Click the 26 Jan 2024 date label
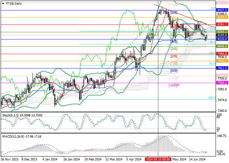This screenshot has width=229, height=163. click(x=71, y=159)
